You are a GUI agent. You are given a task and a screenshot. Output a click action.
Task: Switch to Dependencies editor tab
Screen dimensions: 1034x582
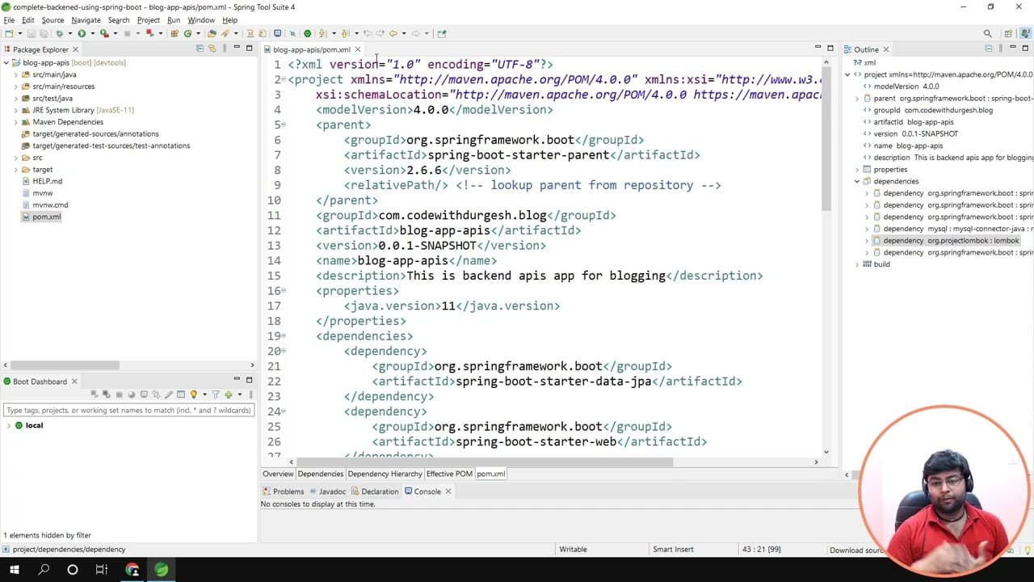pos(321,474)
